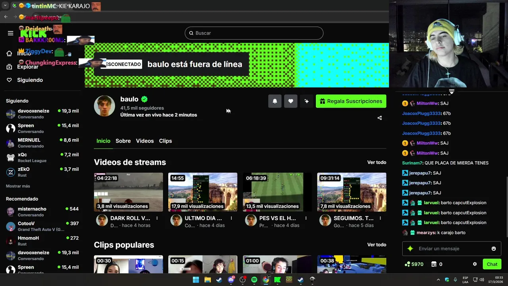
Task: Open options menu for DARK ROLL video
Action: [x=157, y=218]
